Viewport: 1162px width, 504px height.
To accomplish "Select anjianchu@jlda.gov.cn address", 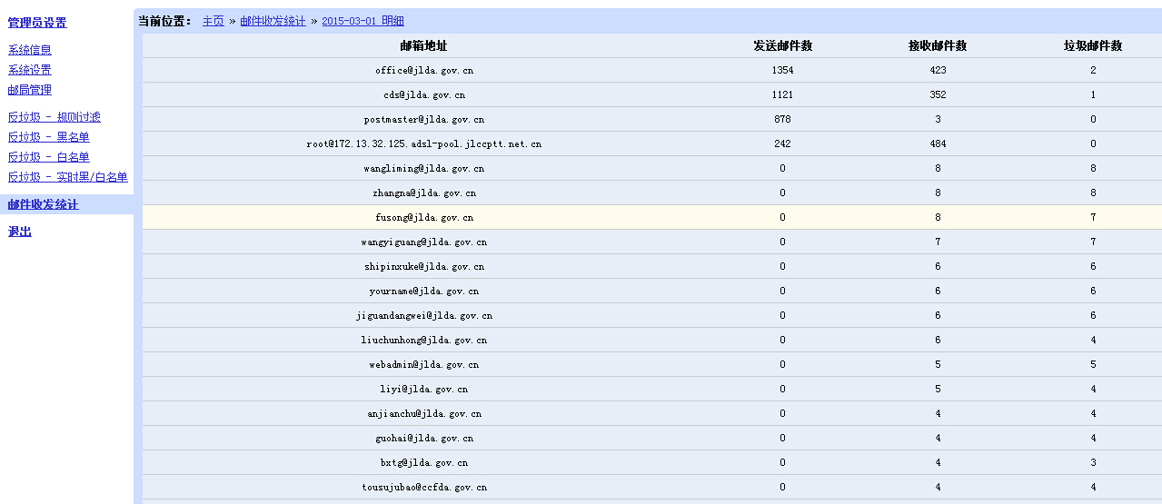I will click(x=424, y=414).
